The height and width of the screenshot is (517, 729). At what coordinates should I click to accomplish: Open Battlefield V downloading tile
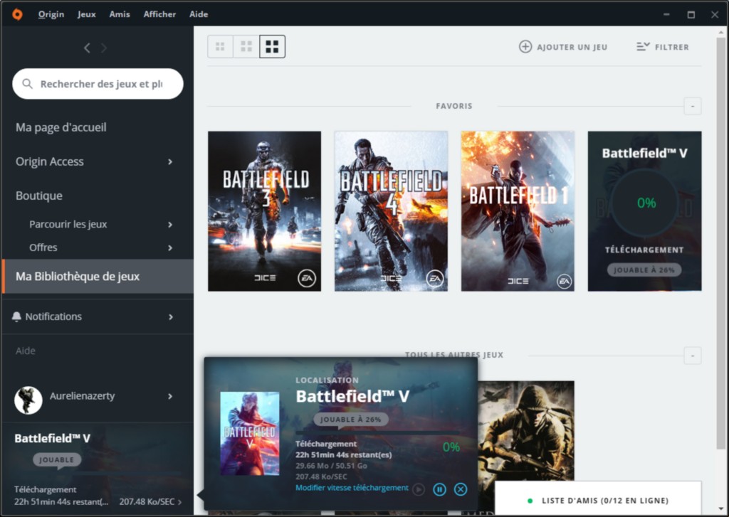[644, 211]
